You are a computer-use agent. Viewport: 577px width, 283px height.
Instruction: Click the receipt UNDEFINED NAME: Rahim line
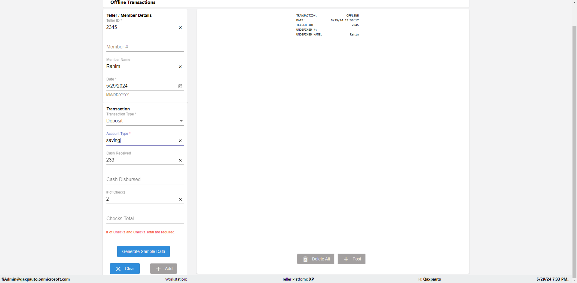tap(328, 35)
